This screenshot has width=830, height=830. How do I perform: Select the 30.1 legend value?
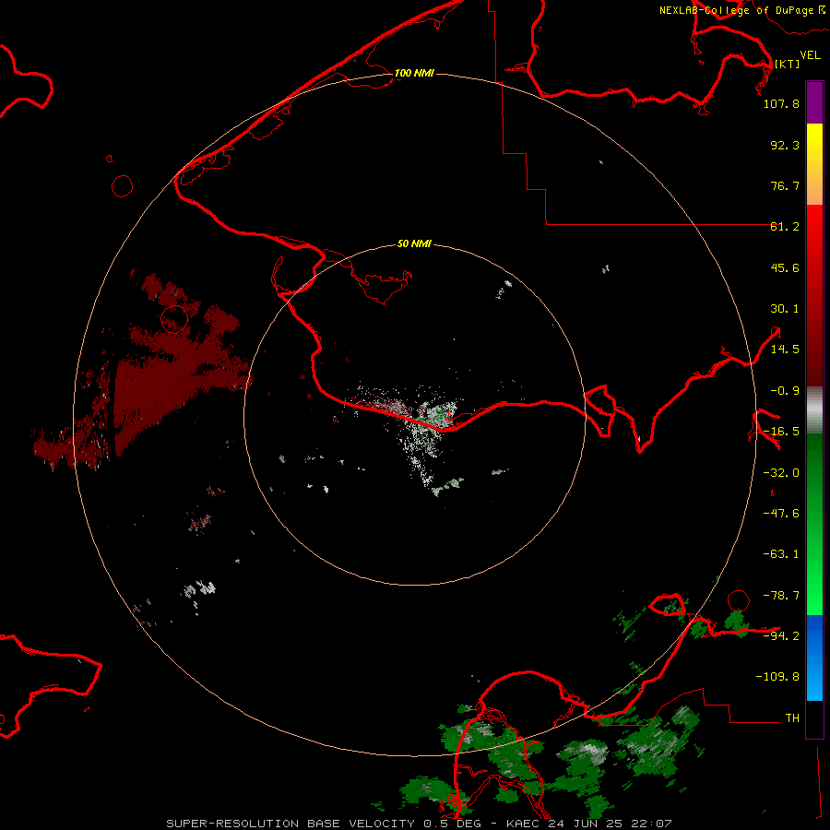785,309
